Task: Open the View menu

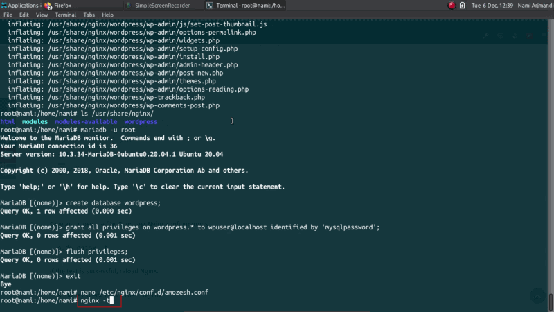Action: (42, 15)
